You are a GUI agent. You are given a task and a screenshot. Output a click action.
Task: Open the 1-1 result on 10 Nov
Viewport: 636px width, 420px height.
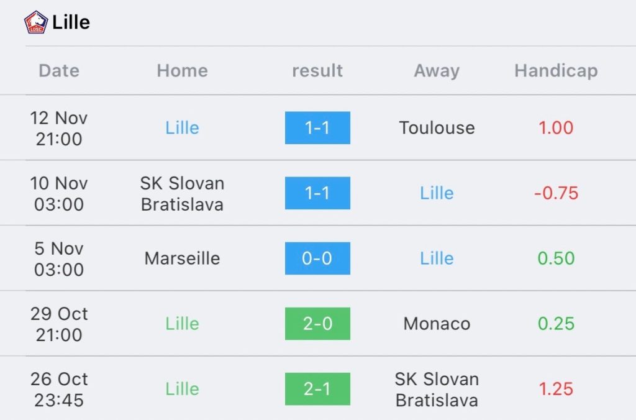point(317,193)
